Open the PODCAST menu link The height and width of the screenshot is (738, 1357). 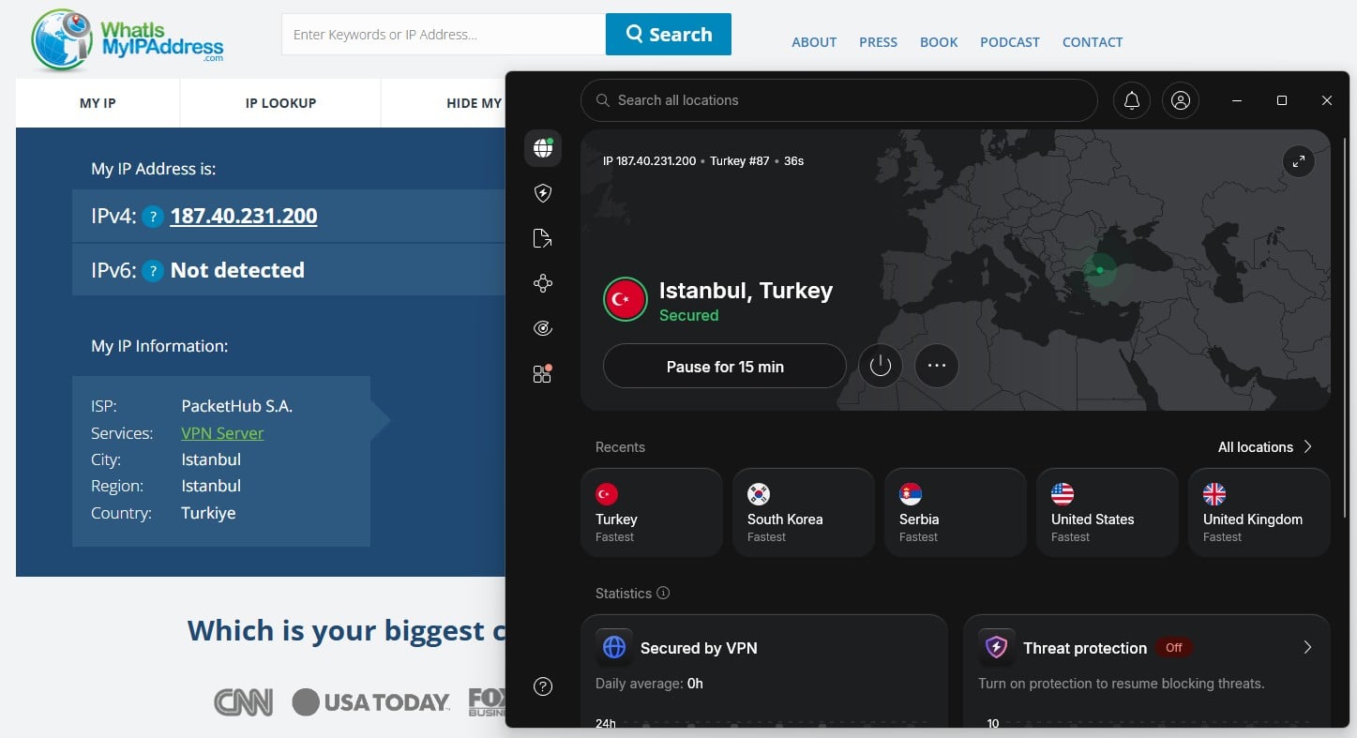coord(1010,42)
